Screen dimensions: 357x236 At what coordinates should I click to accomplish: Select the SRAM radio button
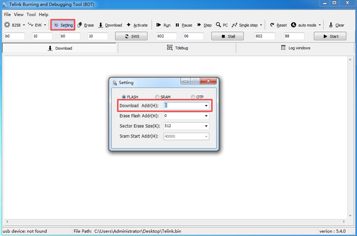coord(157,97)
